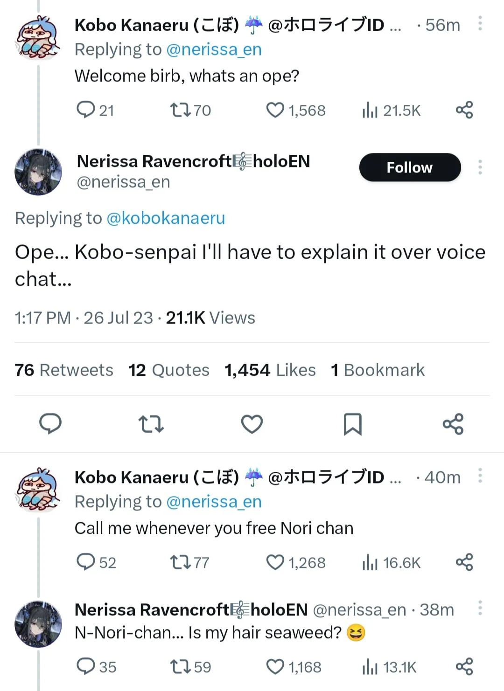This screenshot has width=504, height=691.
Task: View the 12 Quotes of the tweet
Action: [169, 370]
